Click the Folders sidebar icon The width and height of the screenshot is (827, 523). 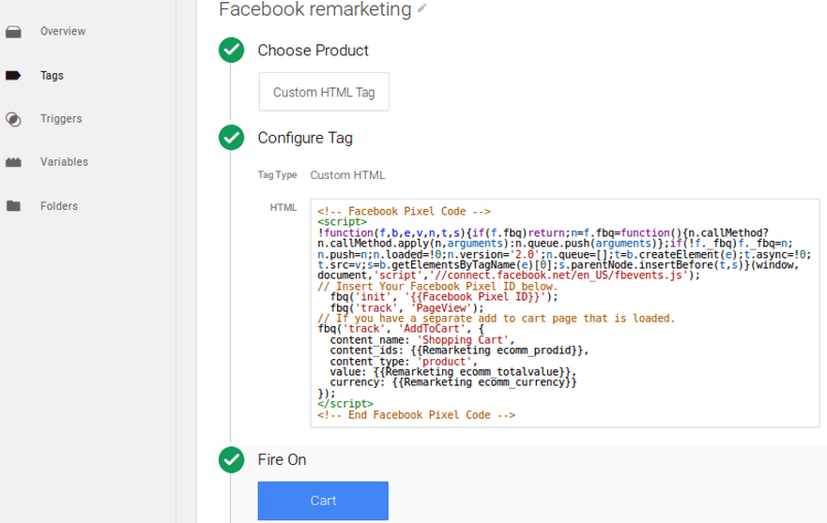pos(13,206)
